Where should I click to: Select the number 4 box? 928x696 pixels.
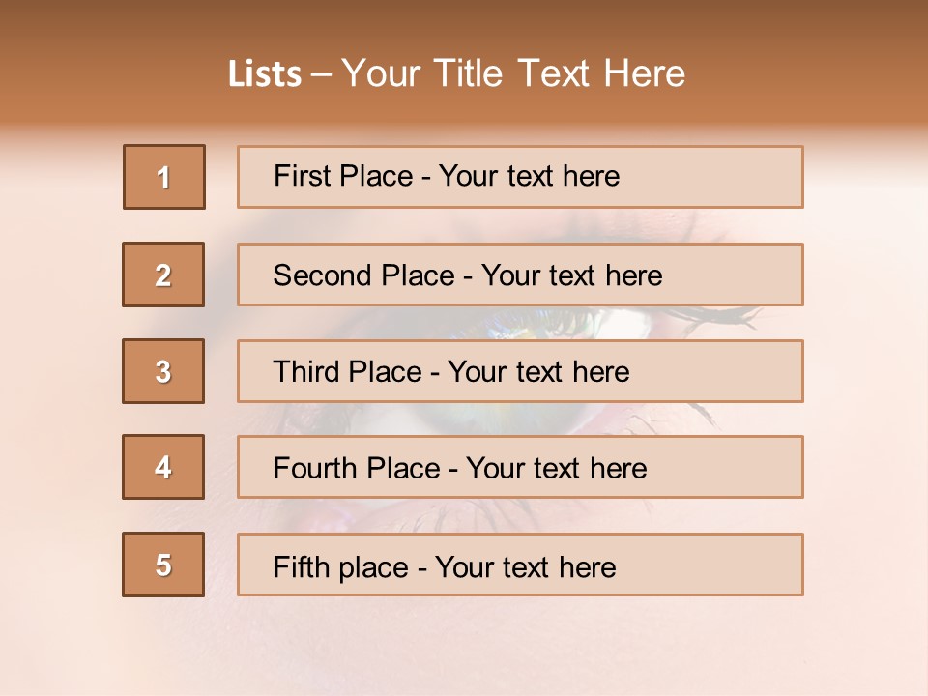pyautogui.click(x=163, y=467)
